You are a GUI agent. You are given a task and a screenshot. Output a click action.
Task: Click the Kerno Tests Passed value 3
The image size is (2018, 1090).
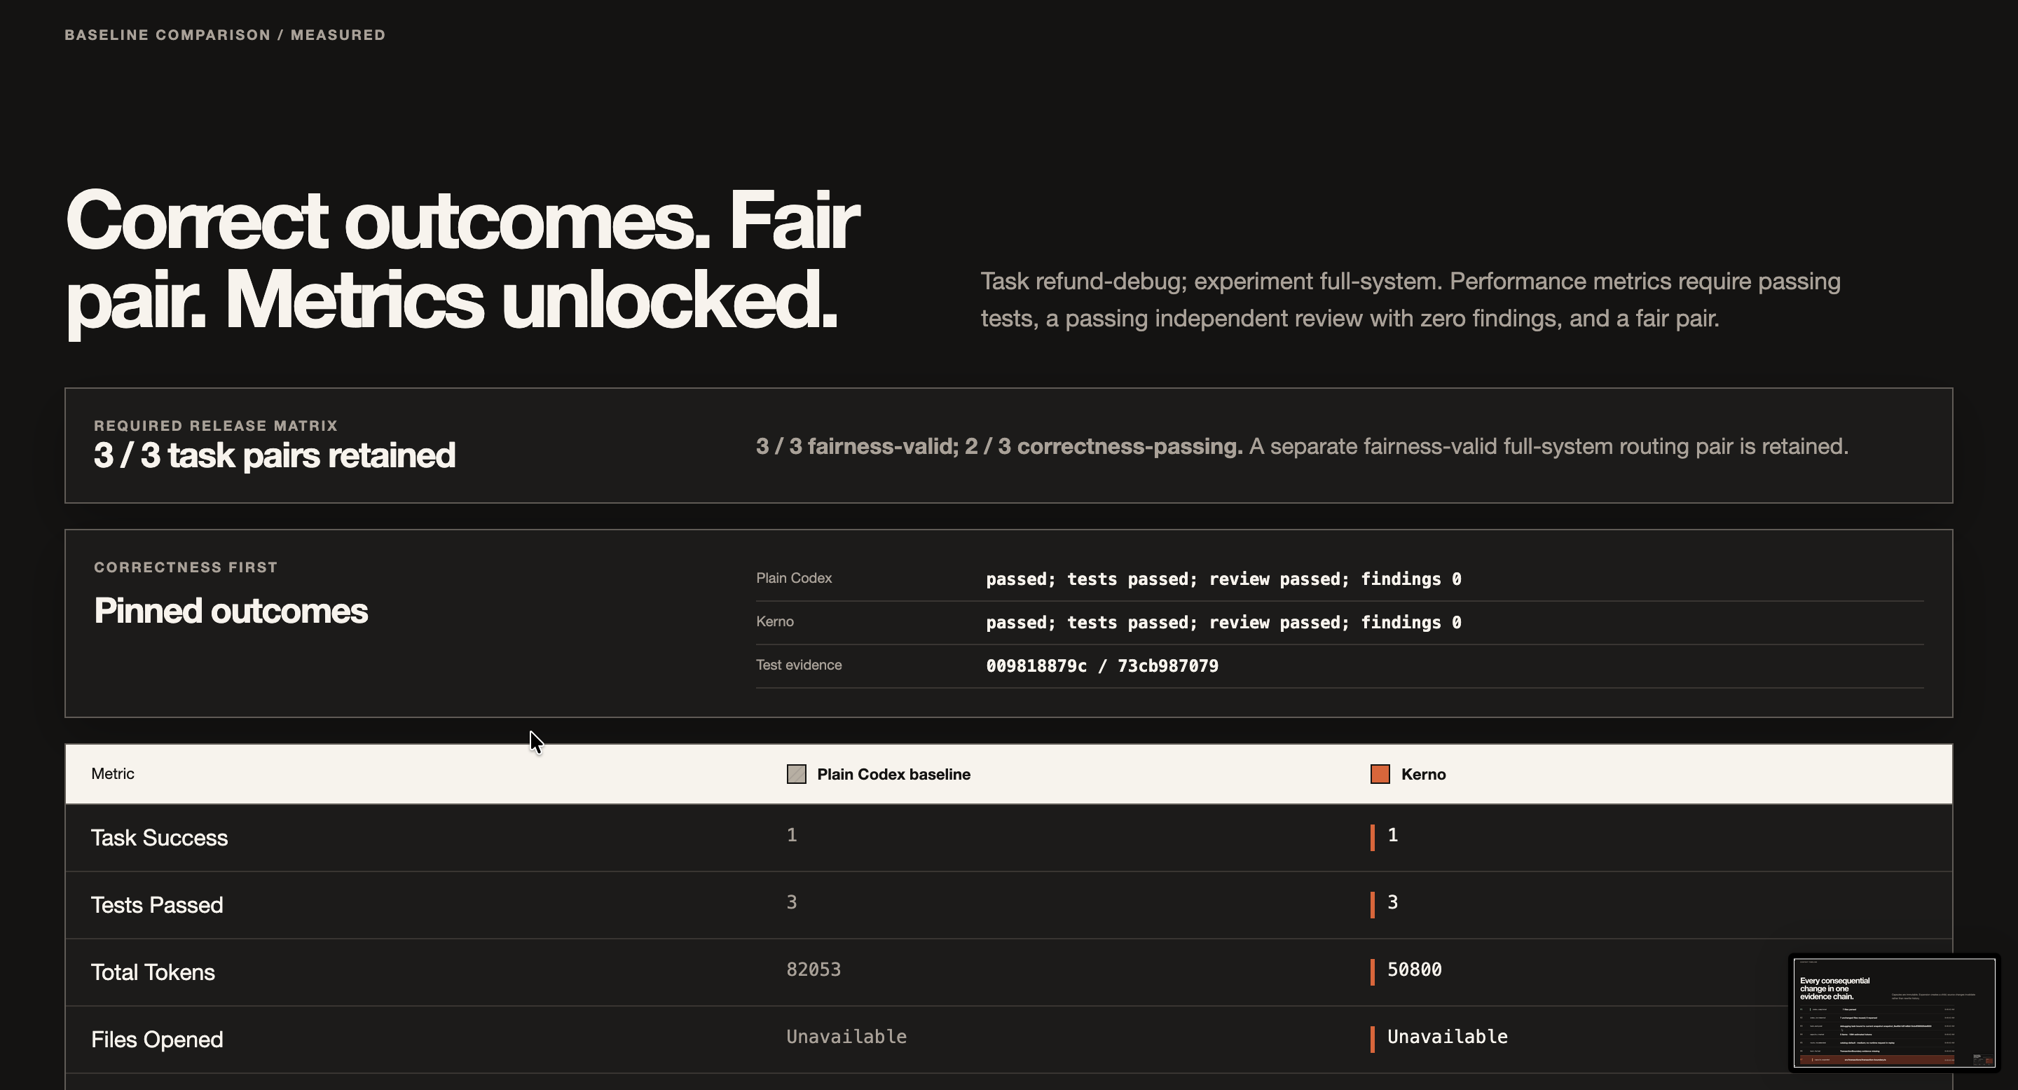[x=1392, y=902]
